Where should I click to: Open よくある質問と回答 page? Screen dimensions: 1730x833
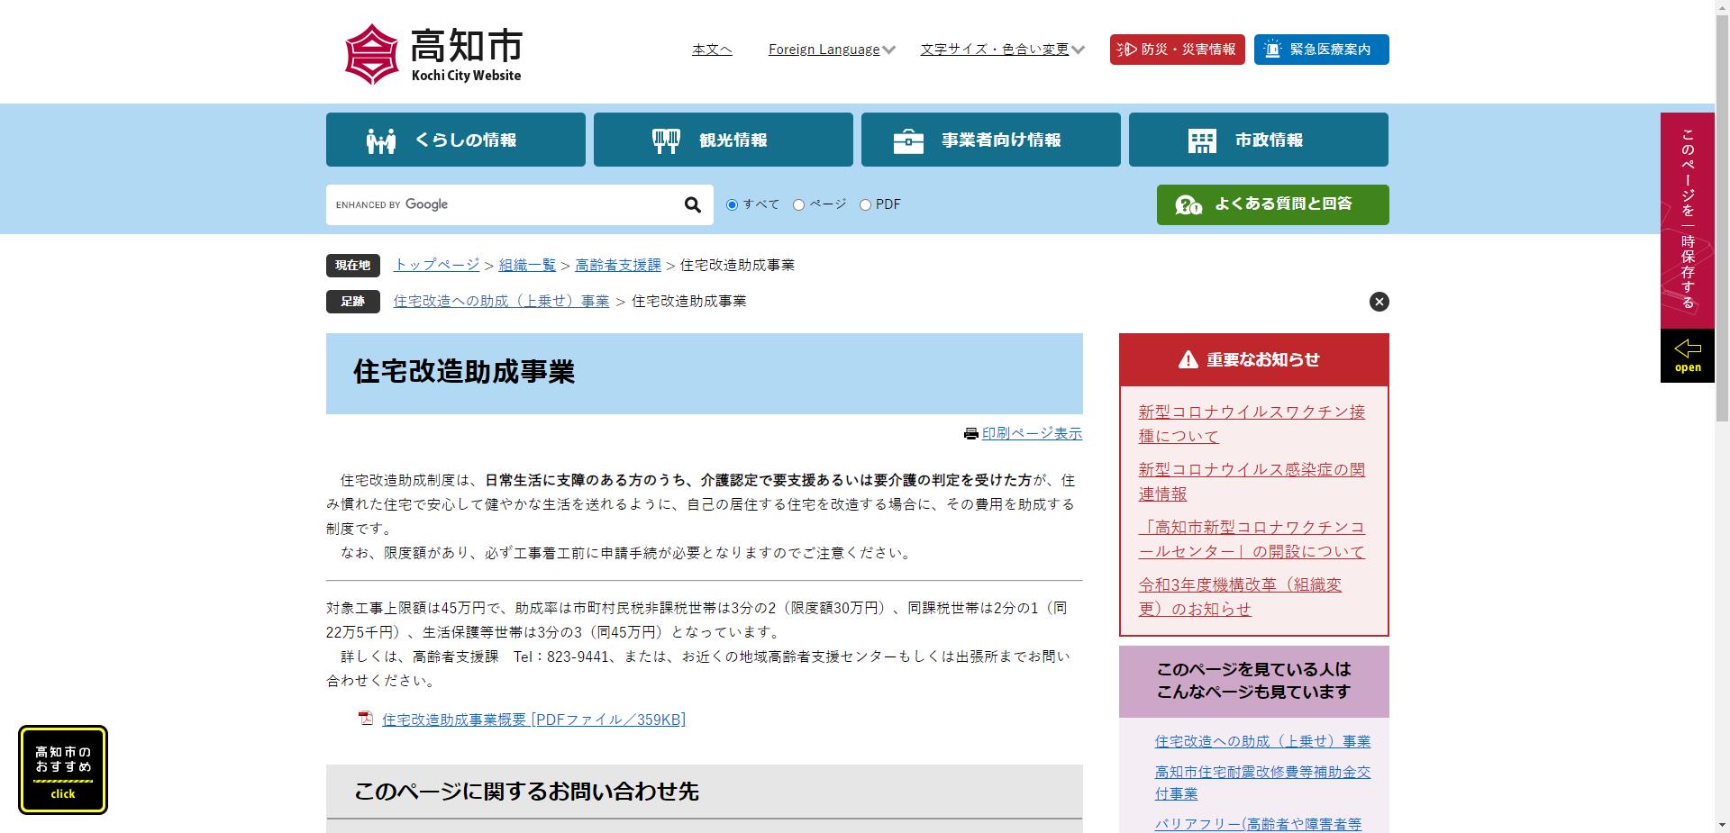coord(1271,204)
